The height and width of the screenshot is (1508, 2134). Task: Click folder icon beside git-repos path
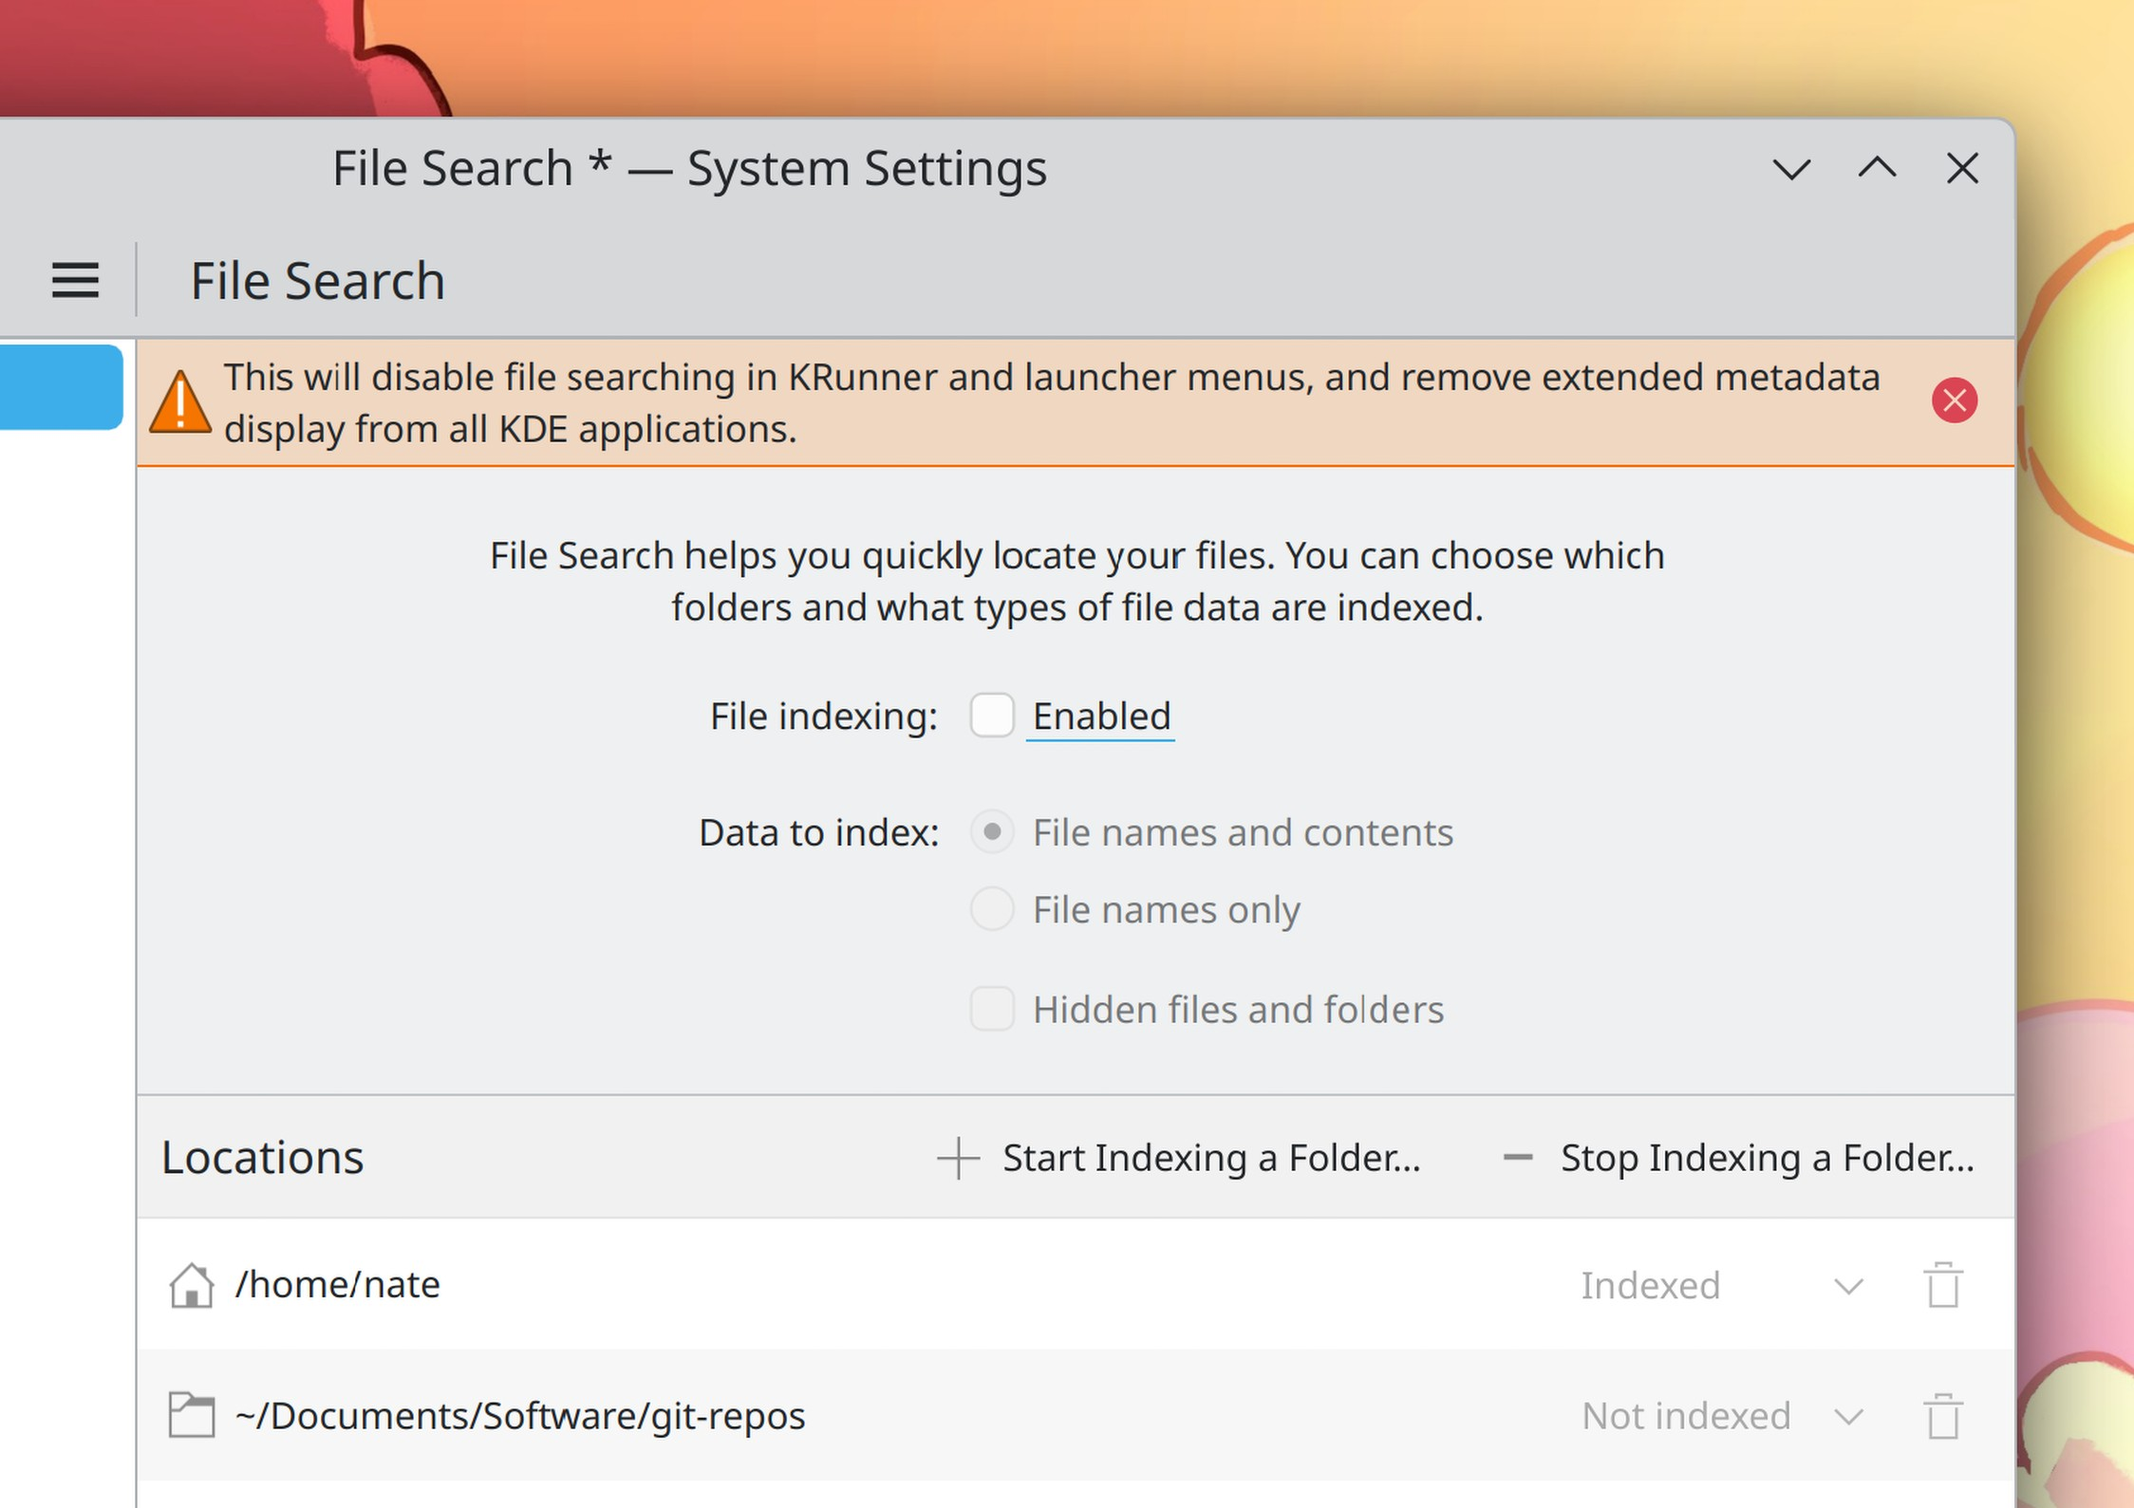[192, 1415]
